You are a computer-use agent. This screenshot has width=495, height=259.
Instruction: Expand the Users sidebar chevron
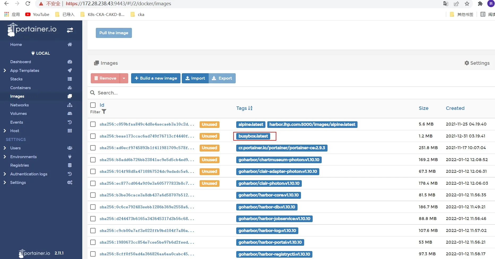click(5, 148)
